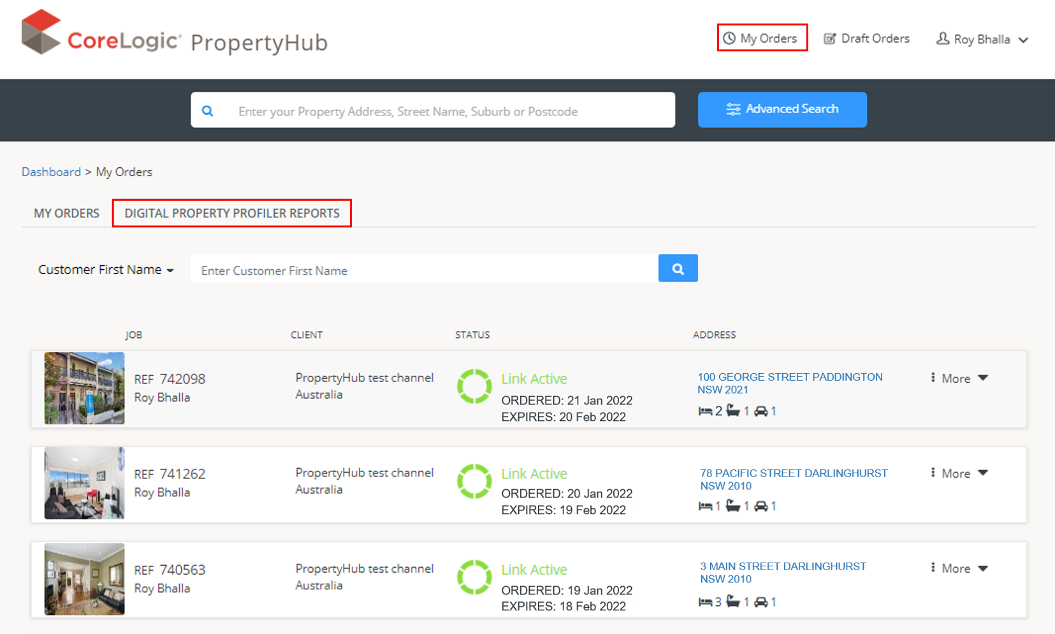This screenshot has height=634, width=1055.
Task: Click REF 742098 text
Action: coord(170,379)
